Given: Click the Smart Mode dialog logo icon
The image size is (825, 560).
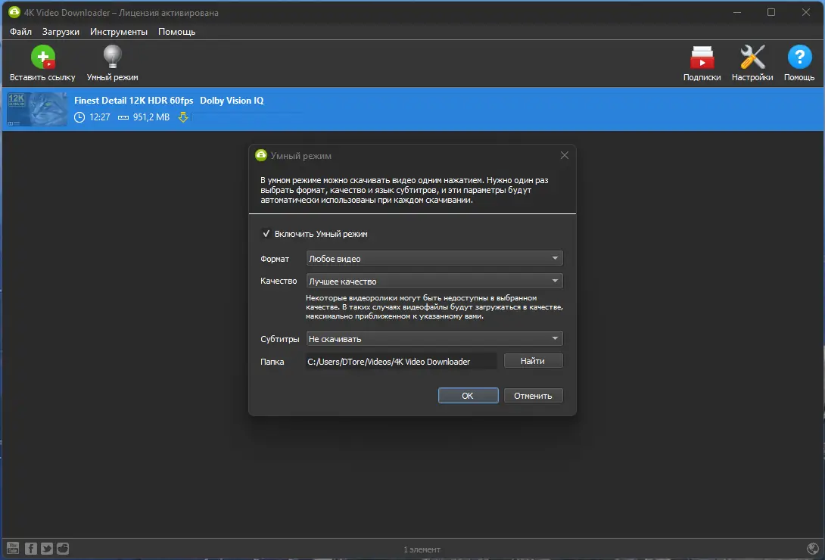Looking at the screenshot, I should [261, 155].
